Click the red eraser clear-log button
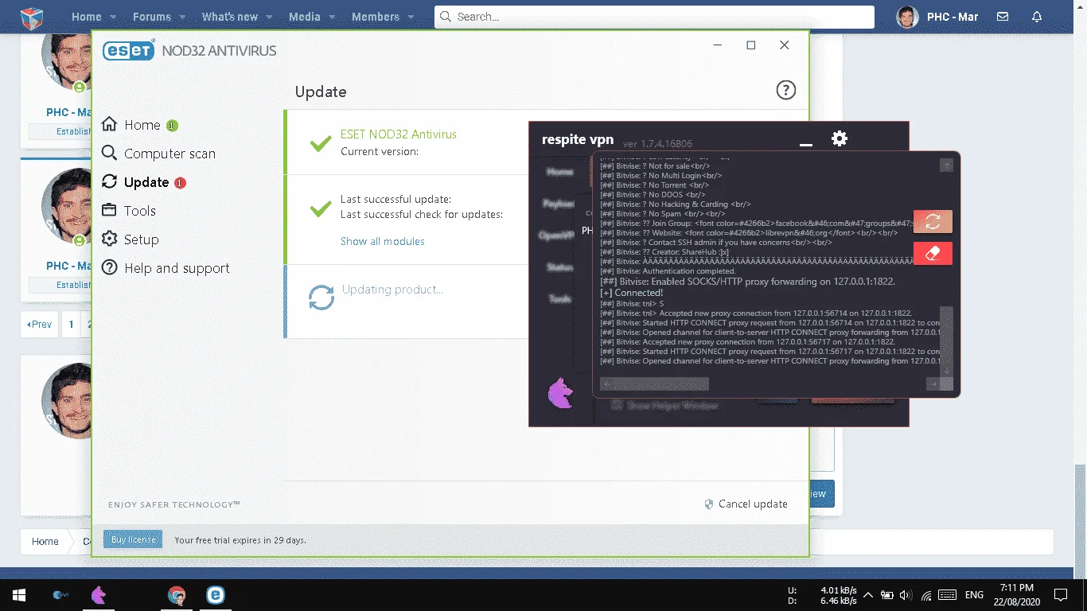This screenshot has width=1087, height=611. [933, 254]
